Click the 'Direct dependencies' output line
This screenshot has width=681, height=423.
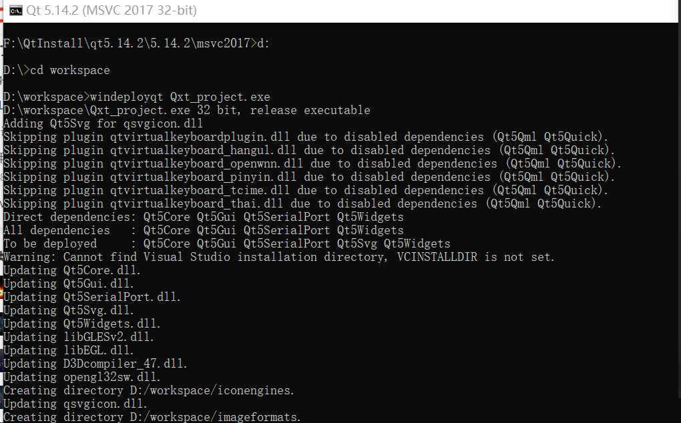[x=204, y=217]
